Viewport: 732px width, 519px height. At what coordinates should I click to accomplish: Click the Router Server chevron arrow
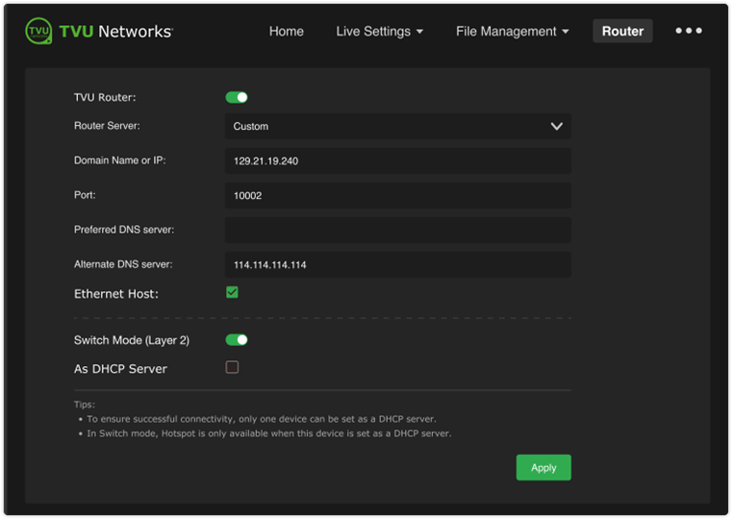tap(557, 126)
